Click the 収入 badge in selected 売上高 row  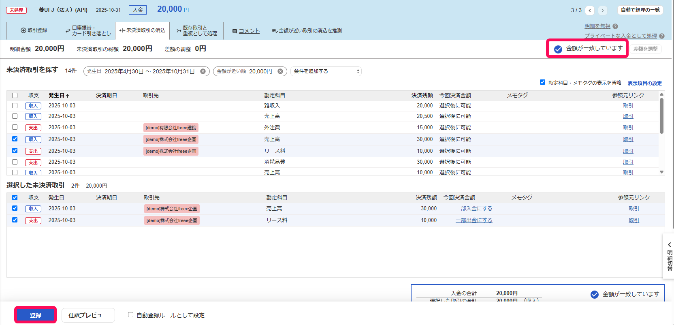coord(33,209)
